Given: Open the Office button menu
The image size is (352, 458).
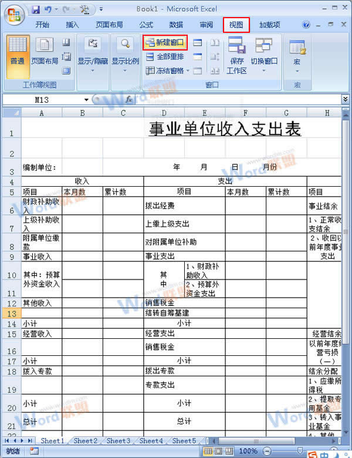Looking at the screenshot, I should tap(15, 15).
